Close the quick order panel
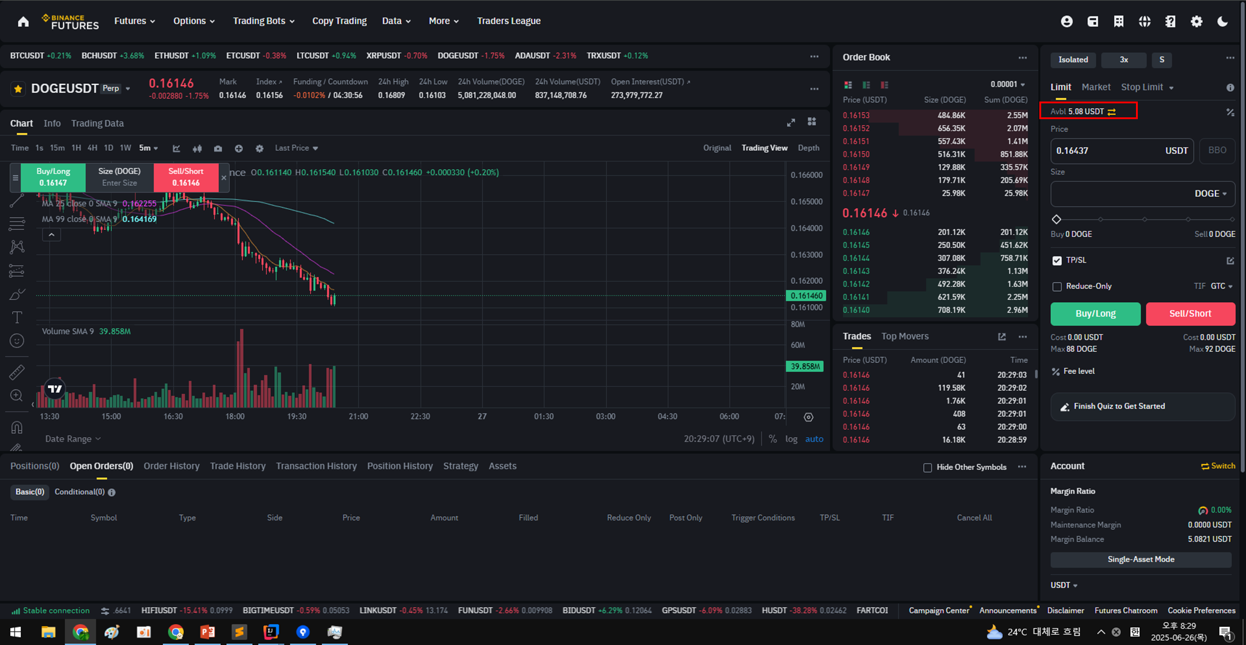Screen dimensions: 1246x645 click(224, 178)
